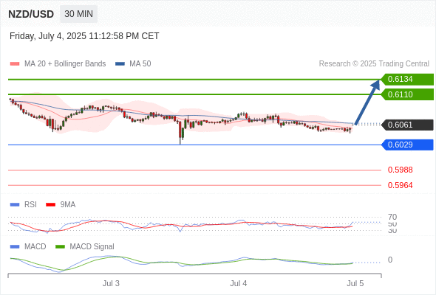
Task: Select the MA 20 + Bollinger Bands legend label
Action: (x=65, y=64)
